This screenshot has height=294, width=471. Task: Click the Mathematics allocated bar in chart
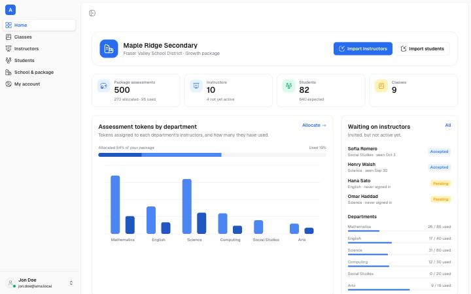[x=115, y=204]
